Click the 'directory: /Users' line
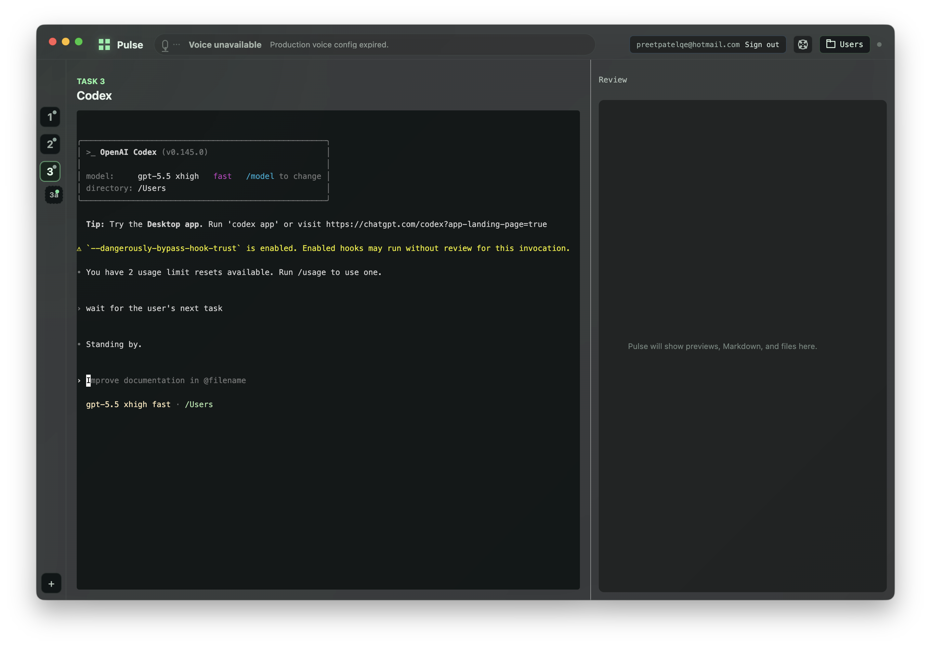This screenshot has height=648, width=931. coord(126,188)
